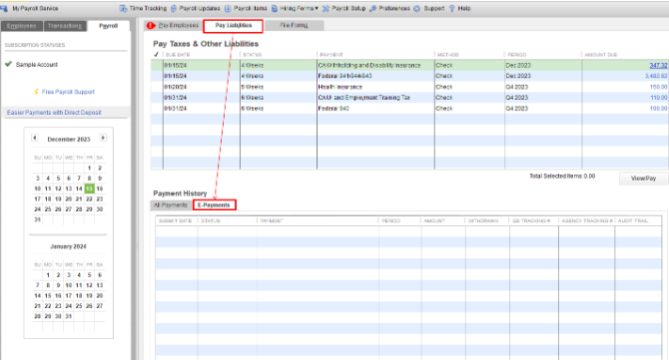The image size is (669, 360).
Task: Click the checkmark column header
Action: (x=156, y=55)
